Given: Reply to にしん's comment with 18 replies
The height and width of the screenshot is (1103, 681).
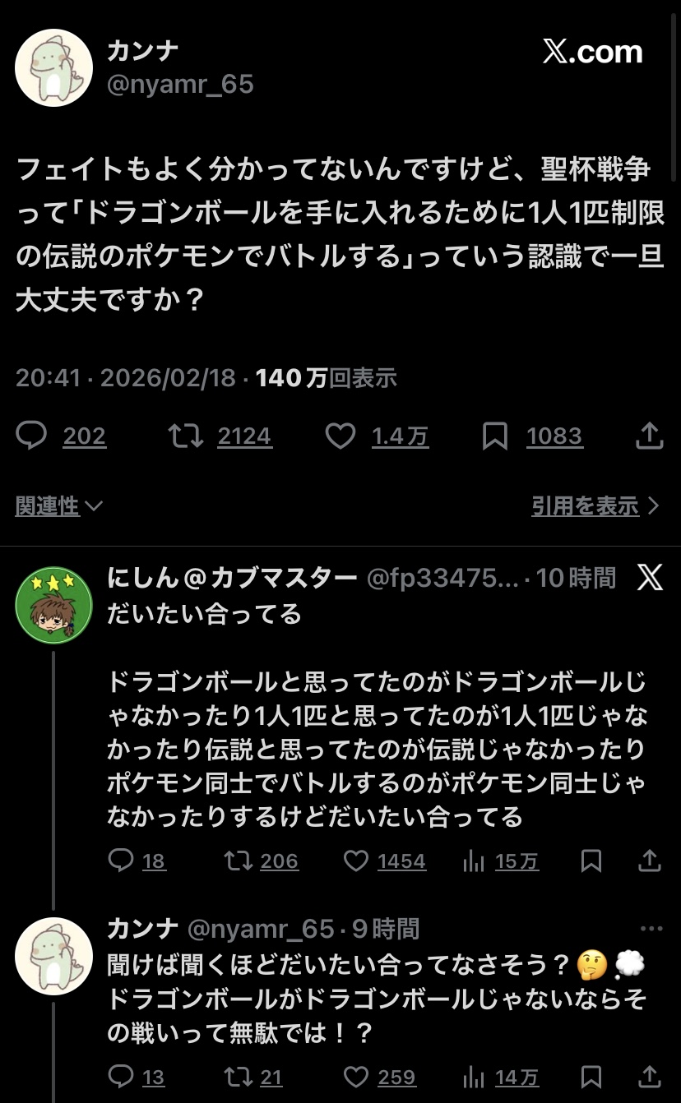Looking at the screenshot, I should (121, 861).
